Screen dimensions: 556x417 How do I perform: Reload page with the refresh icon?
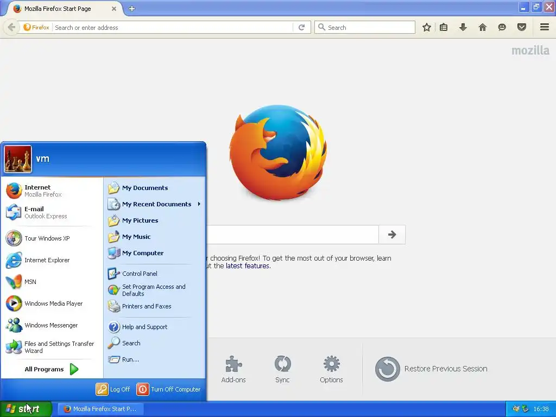302,27
